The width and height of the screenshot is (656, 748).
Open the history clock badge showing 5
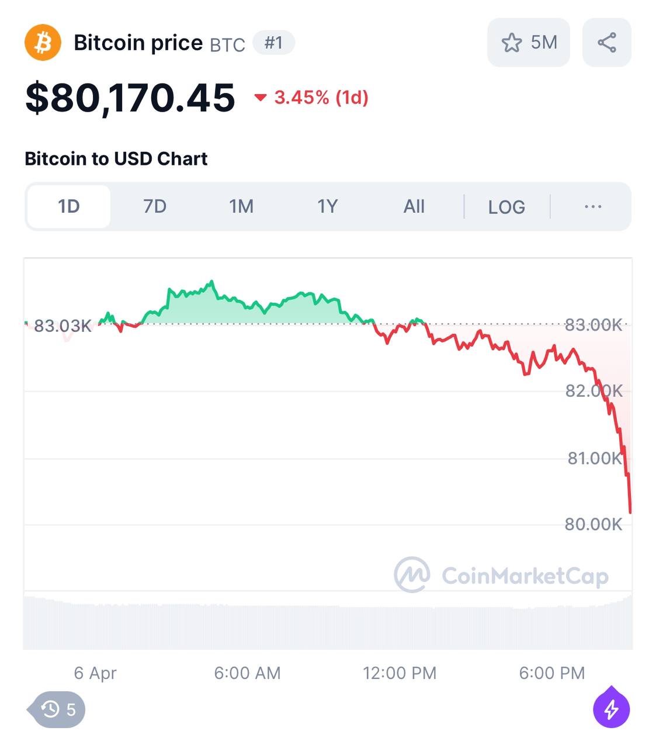58,709
